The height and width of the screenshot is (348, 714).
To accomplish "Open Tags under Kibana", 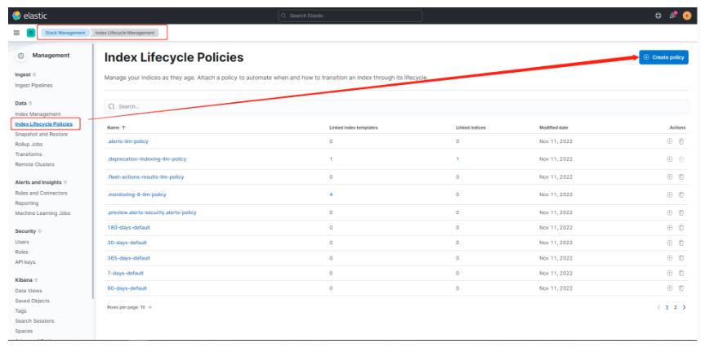I will (21, 310).
